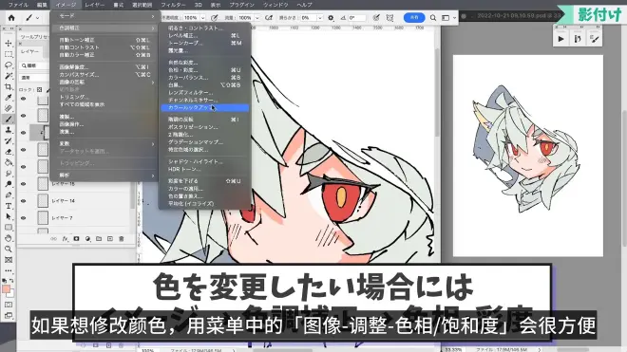Select the Lasso tool
627x352 pixels.
[x=9, y=65]
